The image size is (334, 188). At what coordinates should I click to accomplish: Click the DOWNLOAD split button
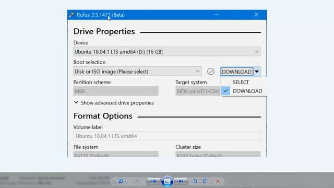[236, 72]
